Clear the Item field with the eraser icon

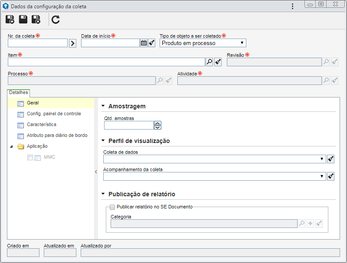click(x=218, y=62)
